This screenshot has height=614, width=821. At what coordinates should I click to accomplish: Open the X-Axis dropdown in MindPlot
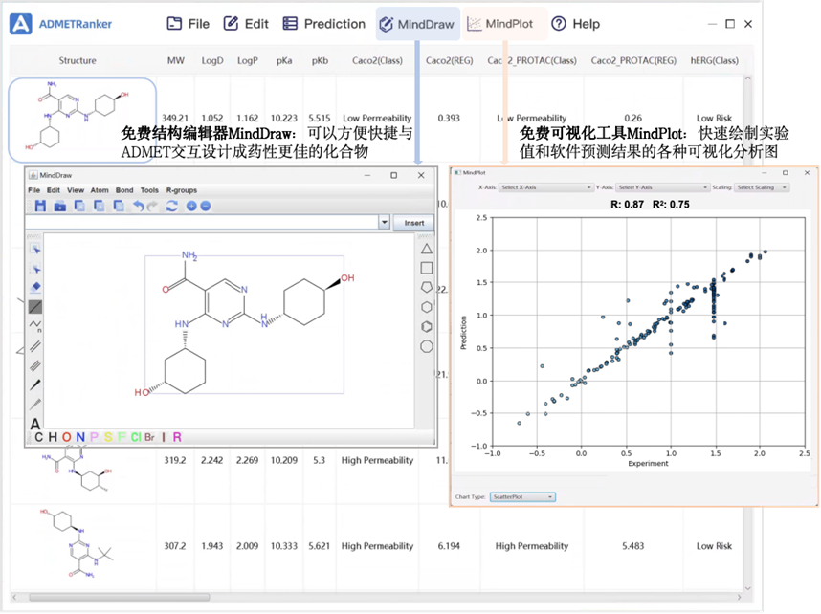(546, 187)
